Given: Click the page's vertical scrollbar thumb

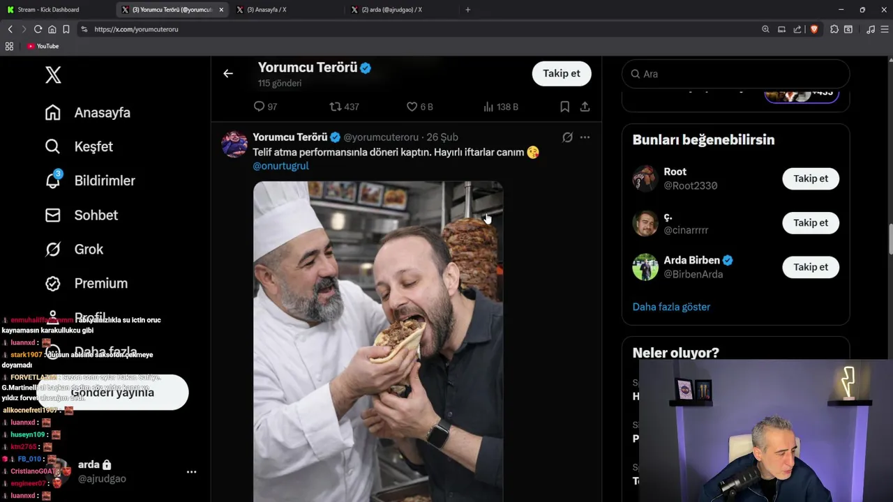Looking at the screenshot, I should (x=890, y=239).
